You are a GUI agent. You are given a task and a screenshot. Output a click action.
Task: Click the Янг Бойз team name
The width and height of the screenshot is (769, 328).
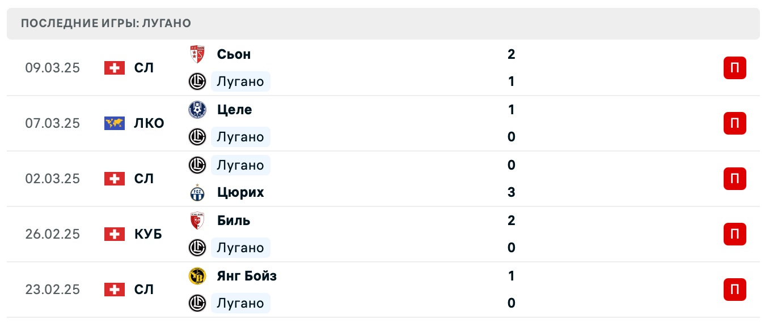coord(246,276)
